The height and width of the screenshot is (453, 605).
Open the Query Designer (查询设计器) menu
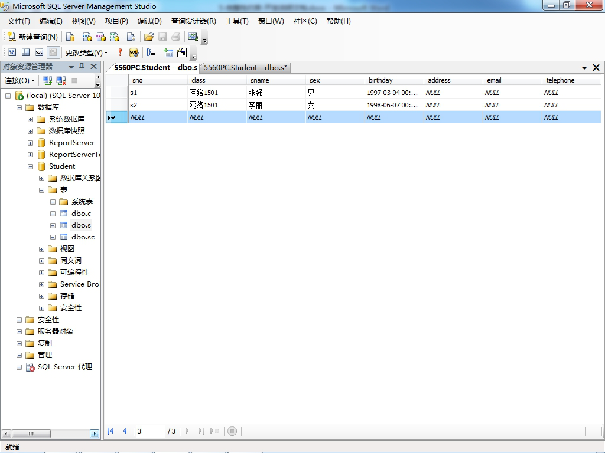tap(193, 21)
